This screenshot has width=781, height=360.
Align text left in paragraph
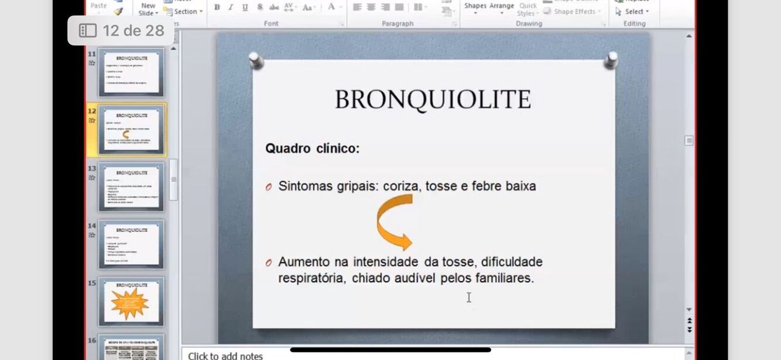pyautogui.click(x=357, y=8)
